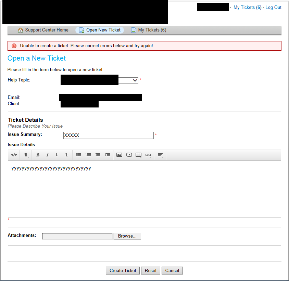Image resolution: width=289 pixels, height=281 pixels.
Task: Apply italic formatting in editor toolbar
Action: click(47, 155)
